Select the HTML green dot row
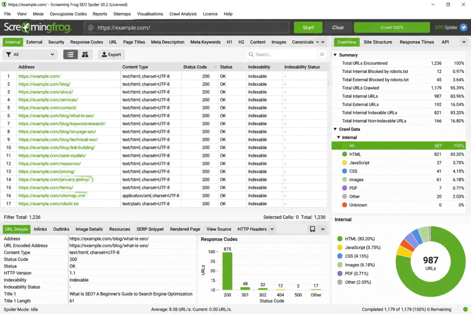The height and width of the screenshot is (314, 471). (399, 154)
